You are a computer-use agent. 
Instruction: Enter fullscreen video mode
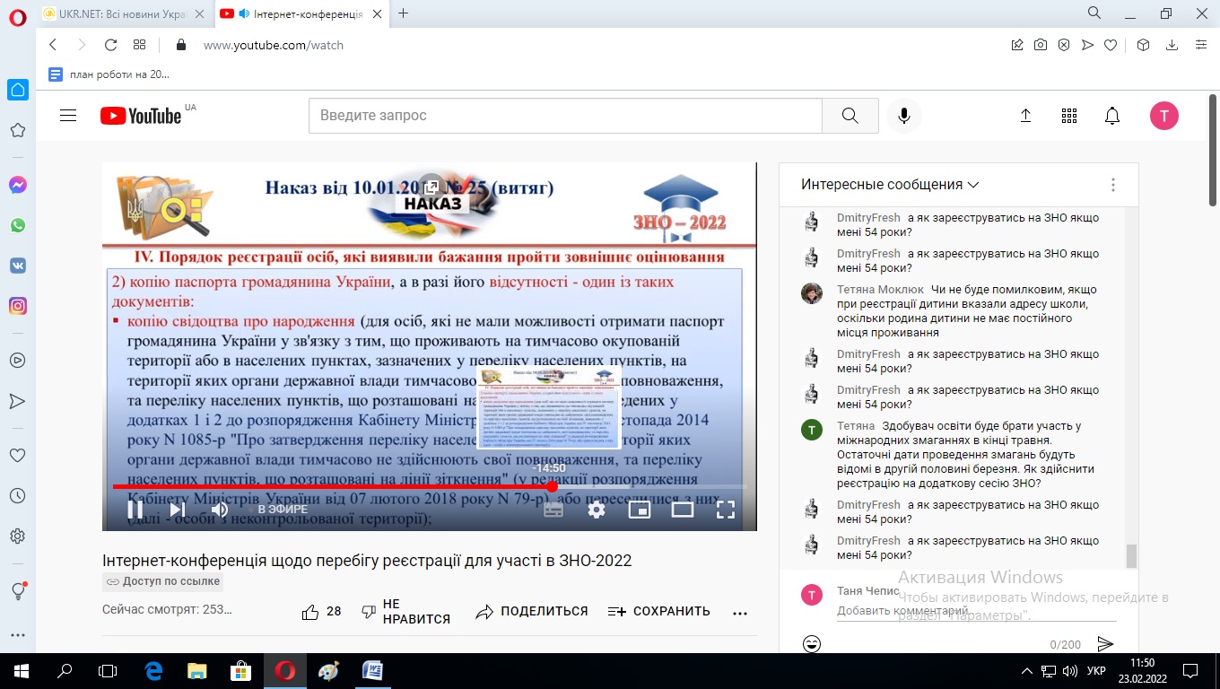(725, 510)
